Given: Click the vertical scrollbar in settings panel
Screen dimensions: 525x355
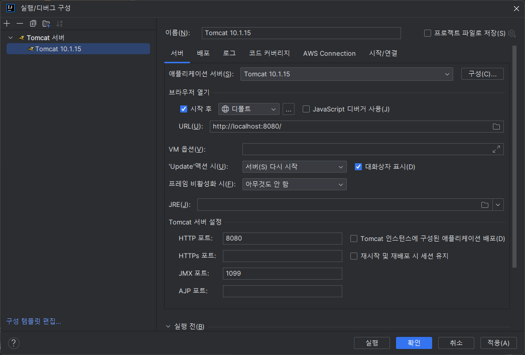Looking at the screenshot, I should click(514, 157).
